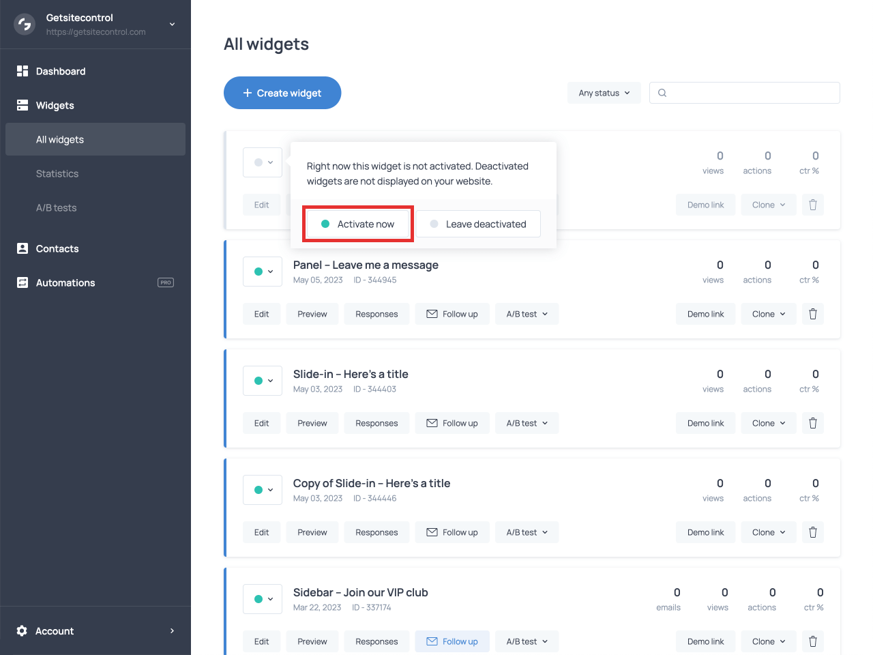This screenshot has width=873, height=655.
Task: Click the Dashboard icon in sidebar
Action: (23, 71)
